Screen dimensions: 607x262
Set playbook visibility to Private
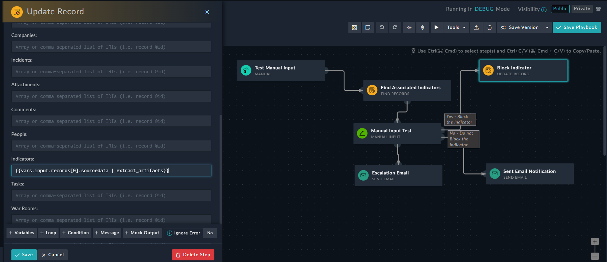(582, 9)
